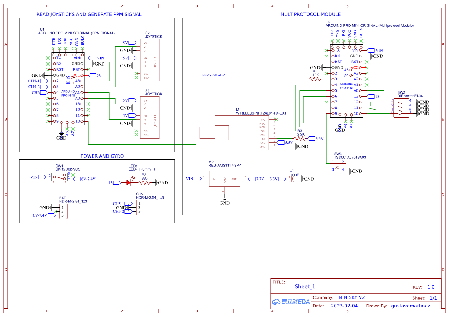Click the 100uF capacitor C1 symbol

pos(292,179)
